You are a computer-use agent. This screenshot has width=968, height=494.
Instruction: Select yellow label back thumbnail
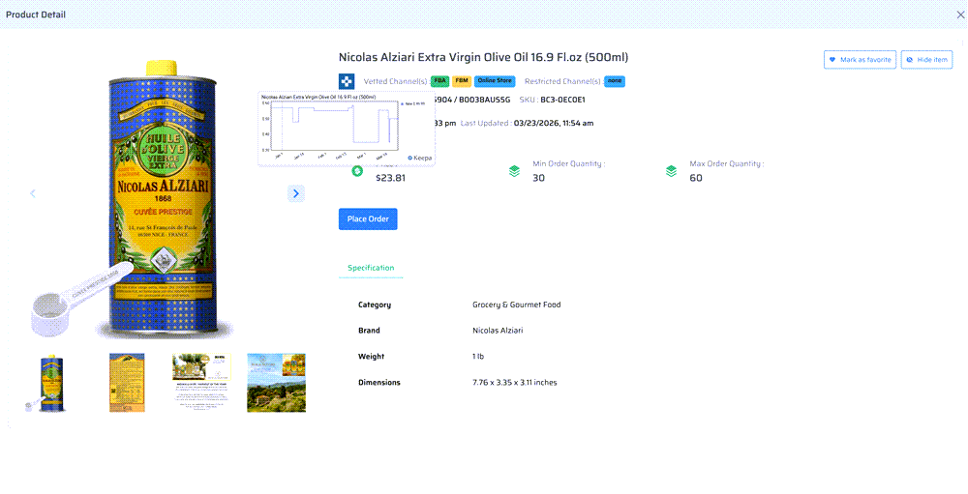[x=127, y=383]
